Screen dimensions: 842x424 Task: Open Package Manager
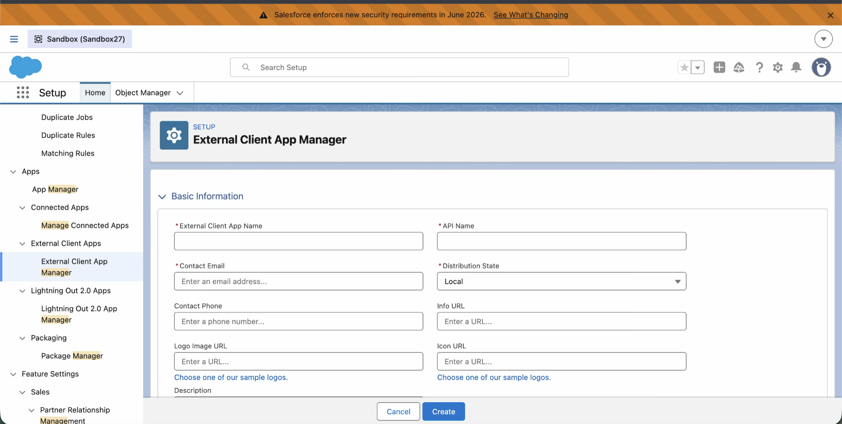point(72,356)
